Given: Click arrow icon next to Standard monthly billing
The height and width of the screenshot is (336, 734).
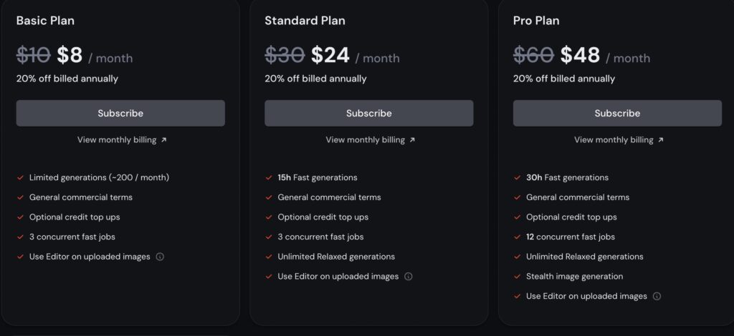Looking at the screenshot, I should [x=412, y=140].
